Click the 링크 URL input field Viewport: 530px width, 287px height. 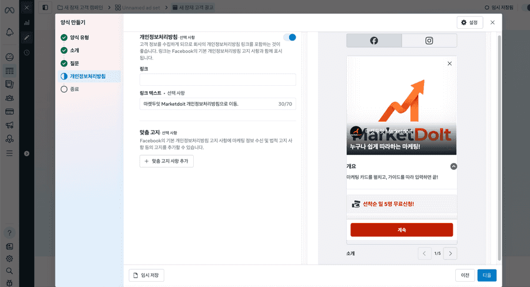218,79
